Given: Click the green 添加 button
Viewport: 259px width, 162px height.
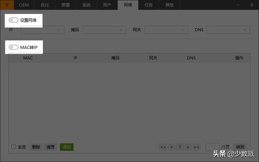Looking at the screenshot, I should pos(67,147).
